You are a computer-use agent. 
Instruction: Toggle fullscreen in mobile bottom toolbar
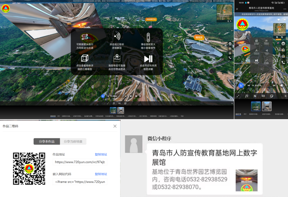[238, 96]
